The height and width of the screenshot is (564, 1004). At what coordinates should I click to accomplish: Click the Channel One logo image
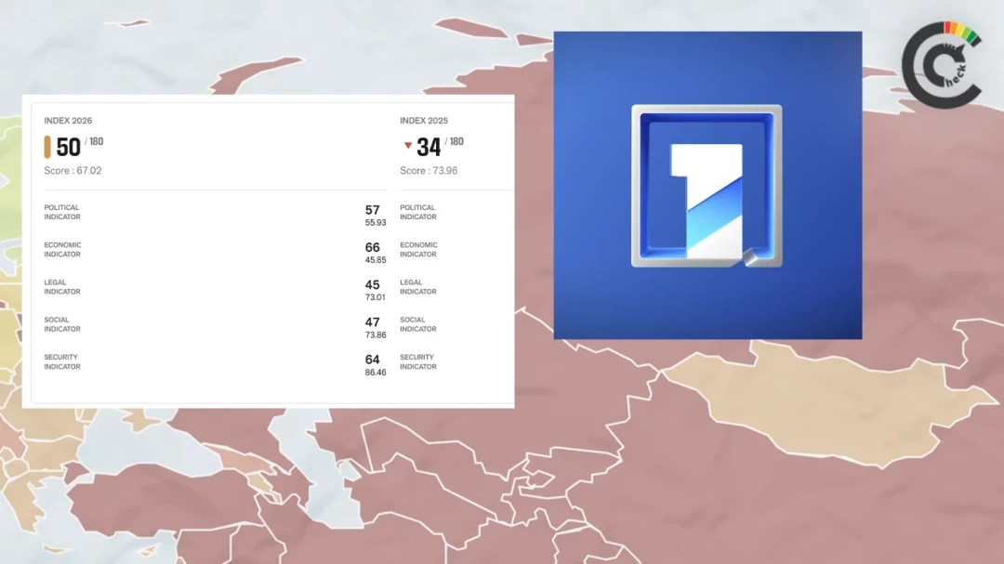pos(707,185)
